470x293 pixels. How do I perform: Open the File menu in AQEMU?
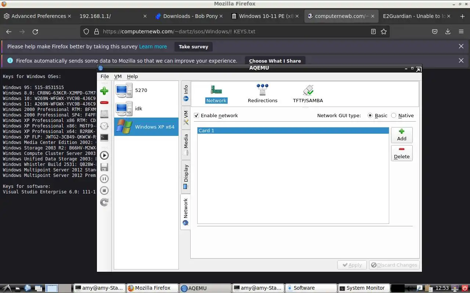pos(105,76)
